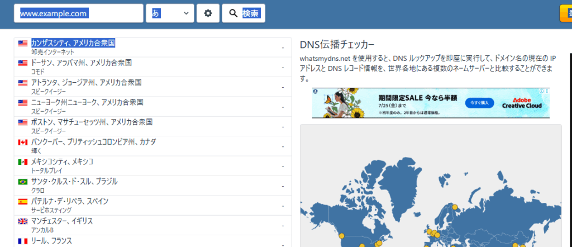Click the France flag for リール
Screen dimensions: 572x247
pos(23,241)
